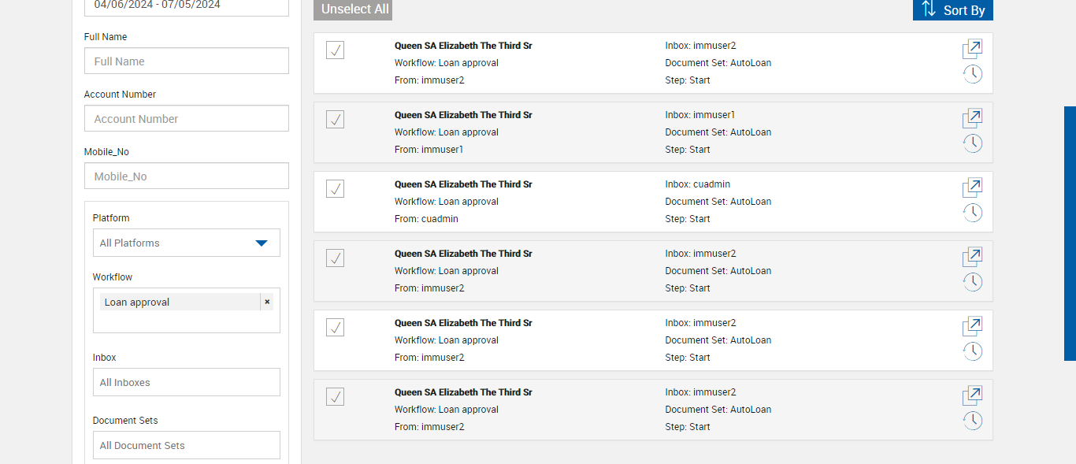Click into the Account Number field
Screen dimensions: 1076x464
186,118
